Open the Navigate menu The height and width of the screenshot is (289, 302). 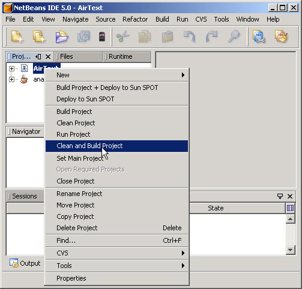pyautogui.click(x=76, y=19)
